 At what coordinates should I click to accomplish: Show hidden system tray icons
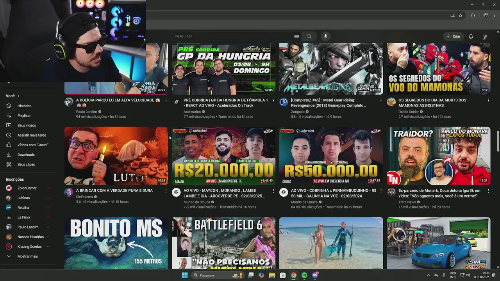(428, 275)
